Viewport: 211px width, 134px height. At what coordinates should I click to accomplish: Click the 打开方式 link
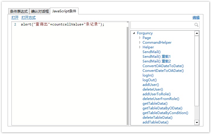click(29, 18)
